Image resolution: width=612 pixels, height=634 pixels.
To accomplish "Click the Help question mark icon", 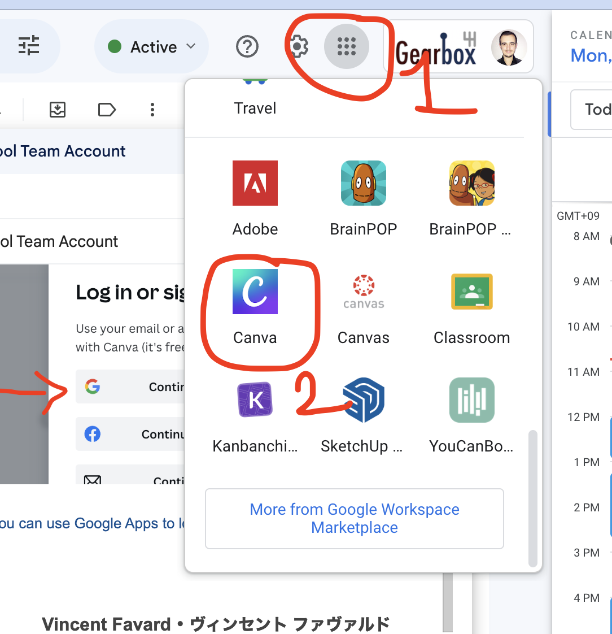I will (247, 47).
